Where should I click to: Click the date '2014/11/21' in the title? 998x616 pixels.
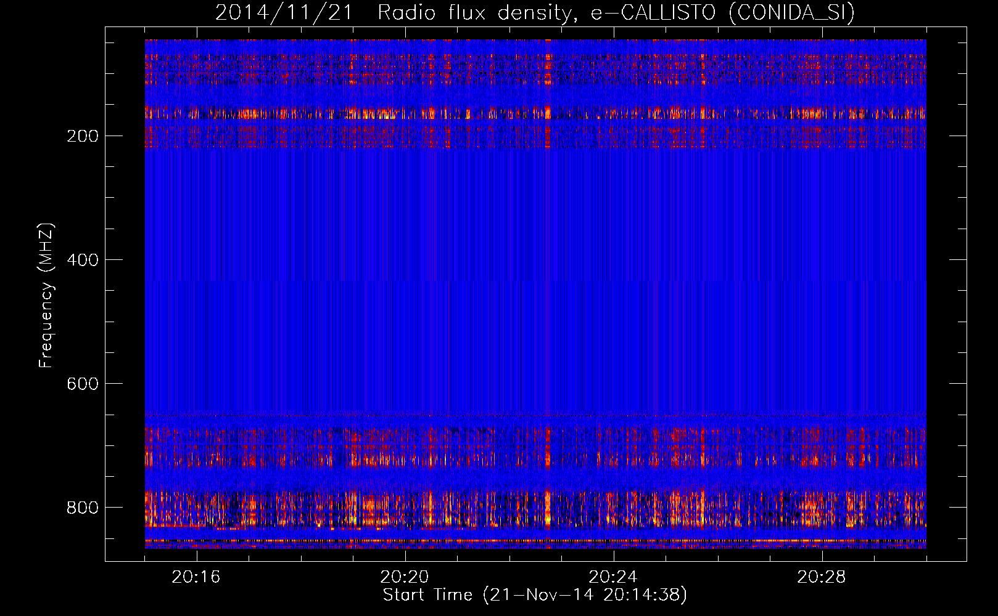tap(284, 12)
